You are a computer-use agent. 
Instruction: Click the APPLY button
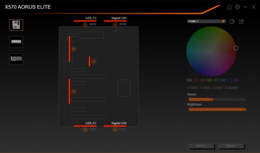coord(201,146)
